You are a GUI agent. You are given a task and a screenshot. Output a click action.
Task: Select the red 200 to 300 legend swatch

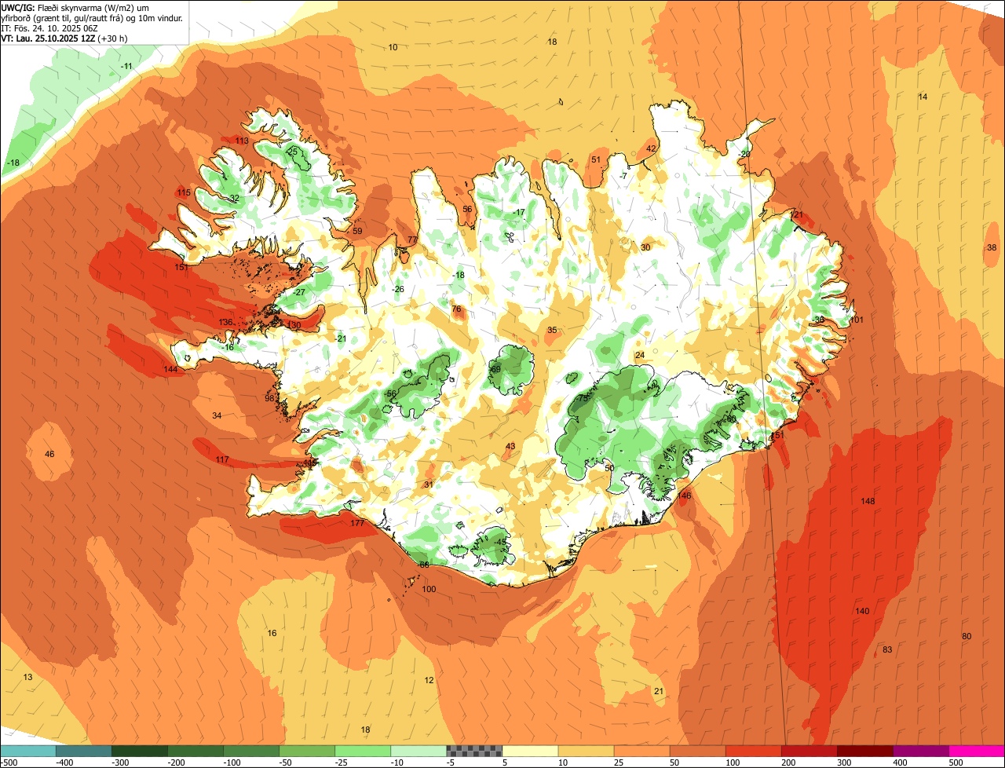(x=809, y=751)
